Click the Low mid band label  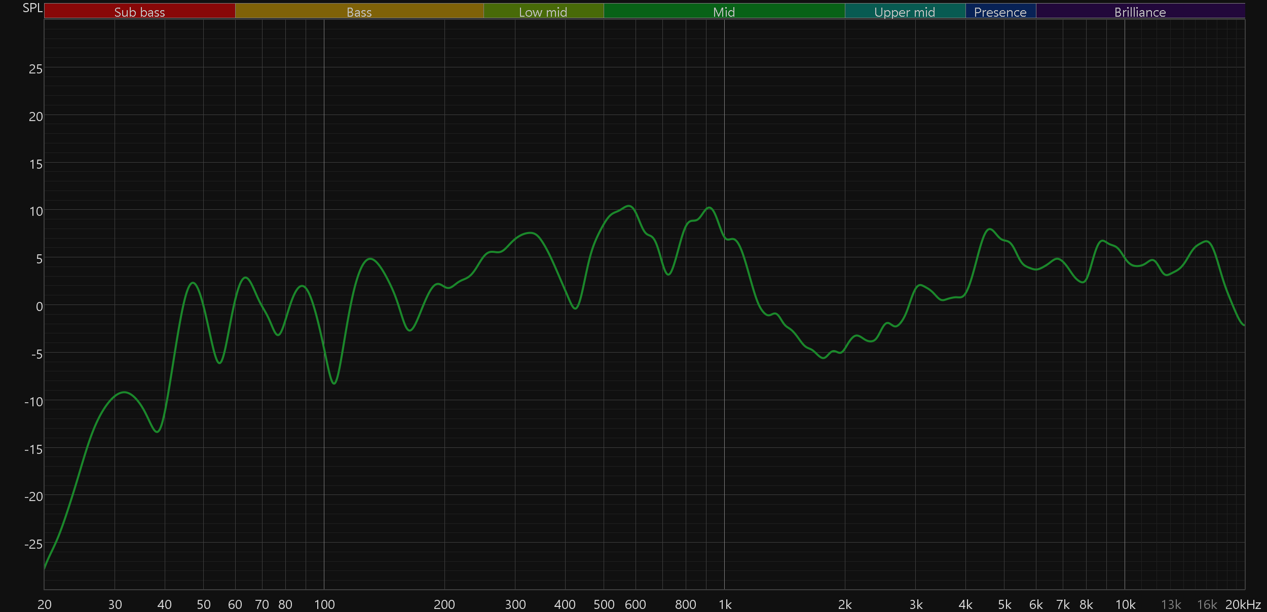point(543,12)
